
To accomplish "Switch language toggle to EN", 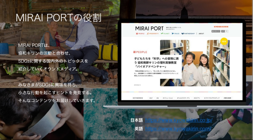I will (226, 31).
